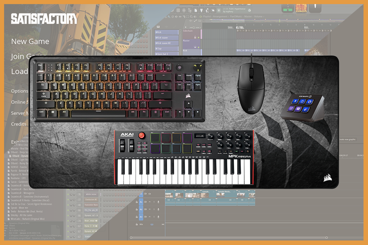Select Load in the Satisfactory main menu
The image size is (368, 245).
coord(20,71)
